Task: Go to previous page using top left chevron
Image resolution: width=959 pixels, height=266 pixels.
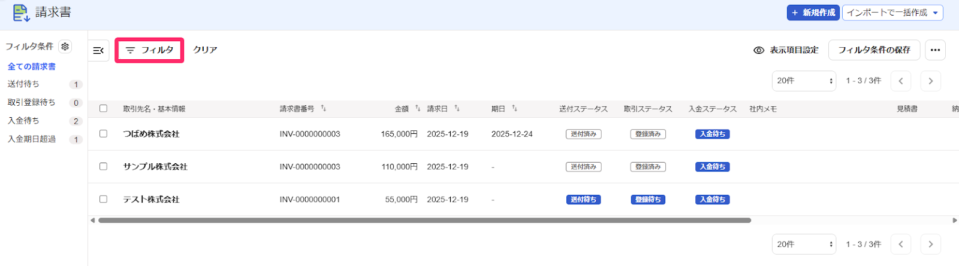Action: pyautogui.click(x=901, y=81)
